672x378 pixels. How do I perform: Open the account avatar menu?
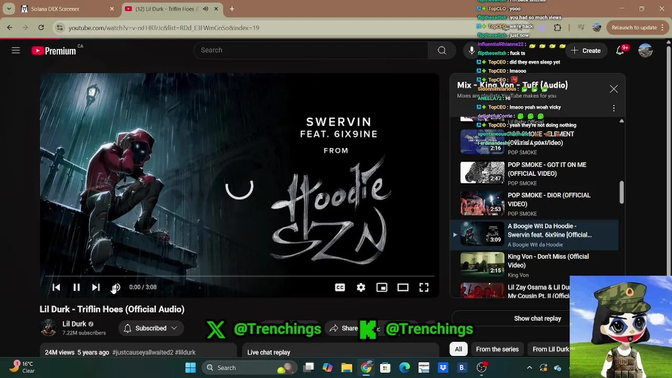(x=645, y=50)
